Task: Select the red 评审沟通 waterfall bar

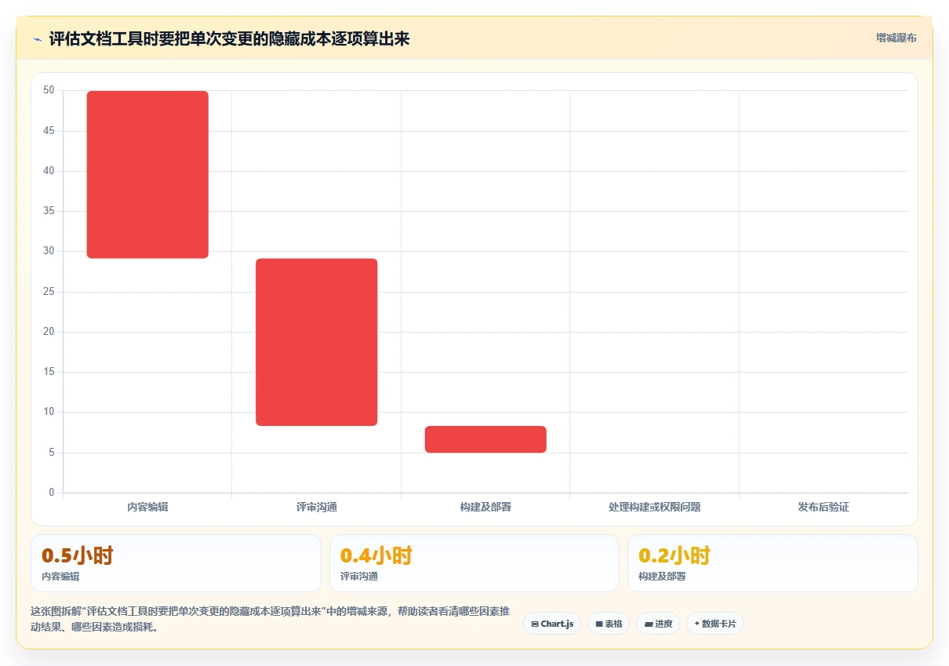Action: tap(316, 342)
